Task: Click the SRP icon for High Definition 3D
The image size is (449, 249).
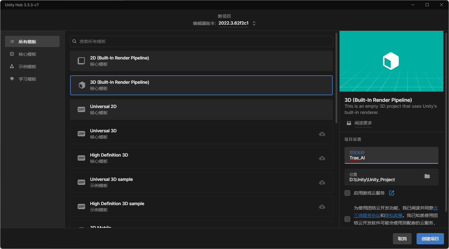Action: 81,158
